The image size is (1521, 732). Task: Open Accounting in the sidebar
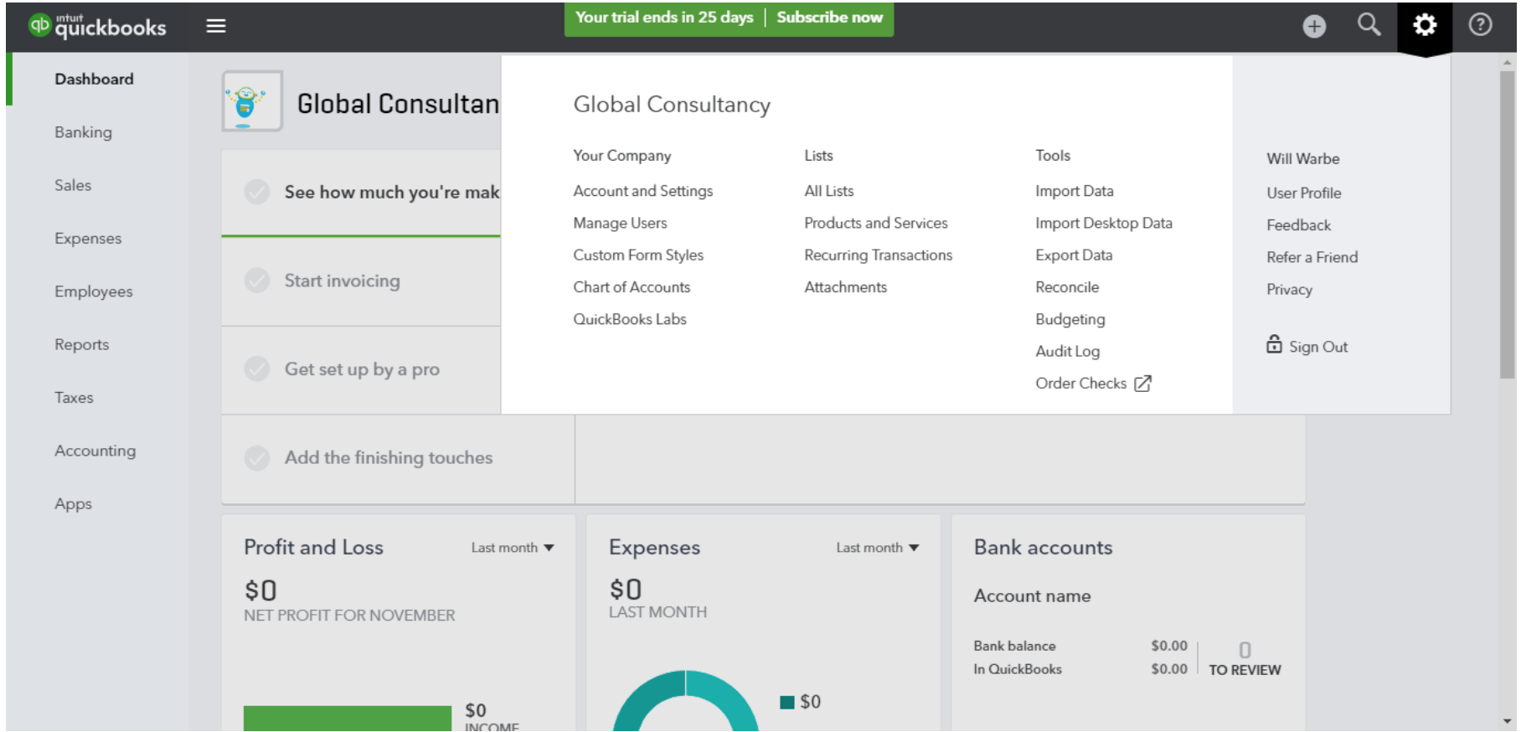(95, 451)
